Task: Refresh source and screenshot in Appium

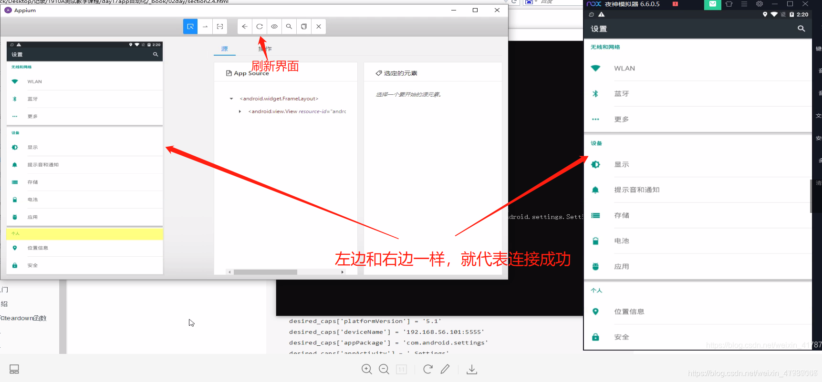Action: coord(260,27)
